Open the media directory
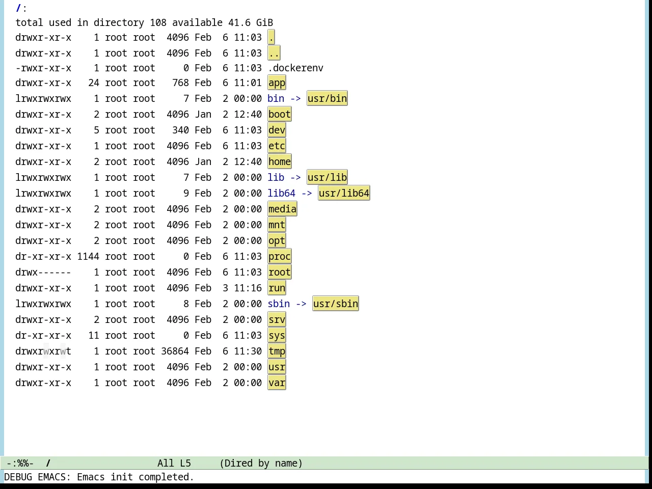The height and width of the screenshot is (489, 652). pos(282,209)
